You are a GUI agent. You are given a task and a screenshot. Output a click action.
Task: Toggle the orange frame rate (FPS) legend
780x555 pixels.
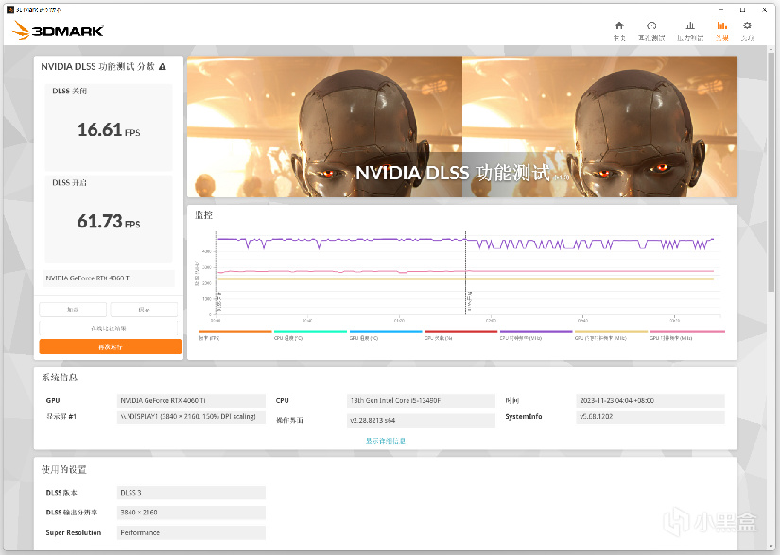coord(235,335)
